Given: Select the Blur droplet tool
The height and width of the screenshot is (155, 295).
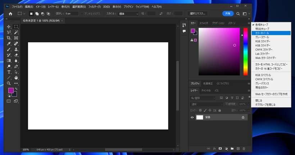Looking at the screenshot, I should [16, 61].
